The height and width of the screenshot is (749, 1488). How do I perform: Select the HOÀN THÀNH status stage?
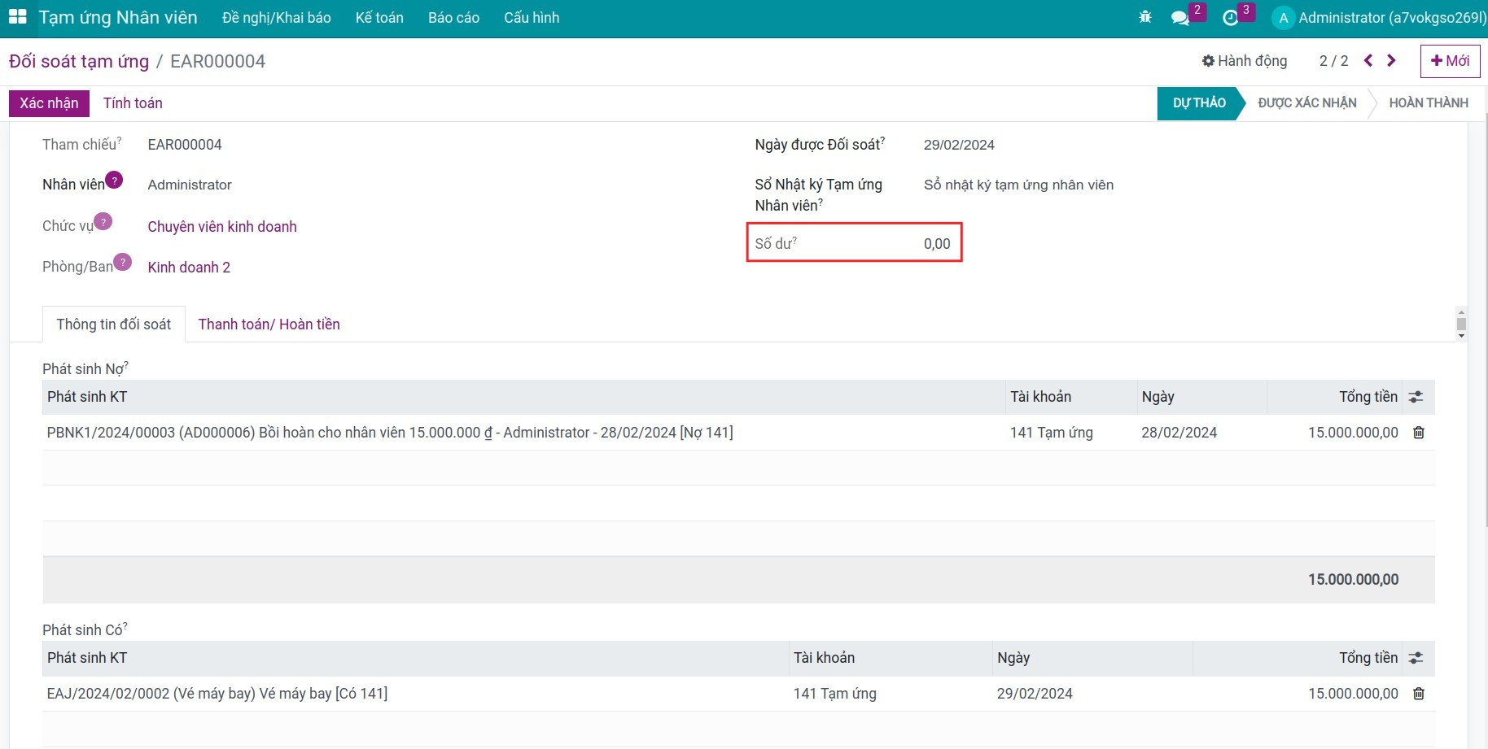coord(1429,103)
